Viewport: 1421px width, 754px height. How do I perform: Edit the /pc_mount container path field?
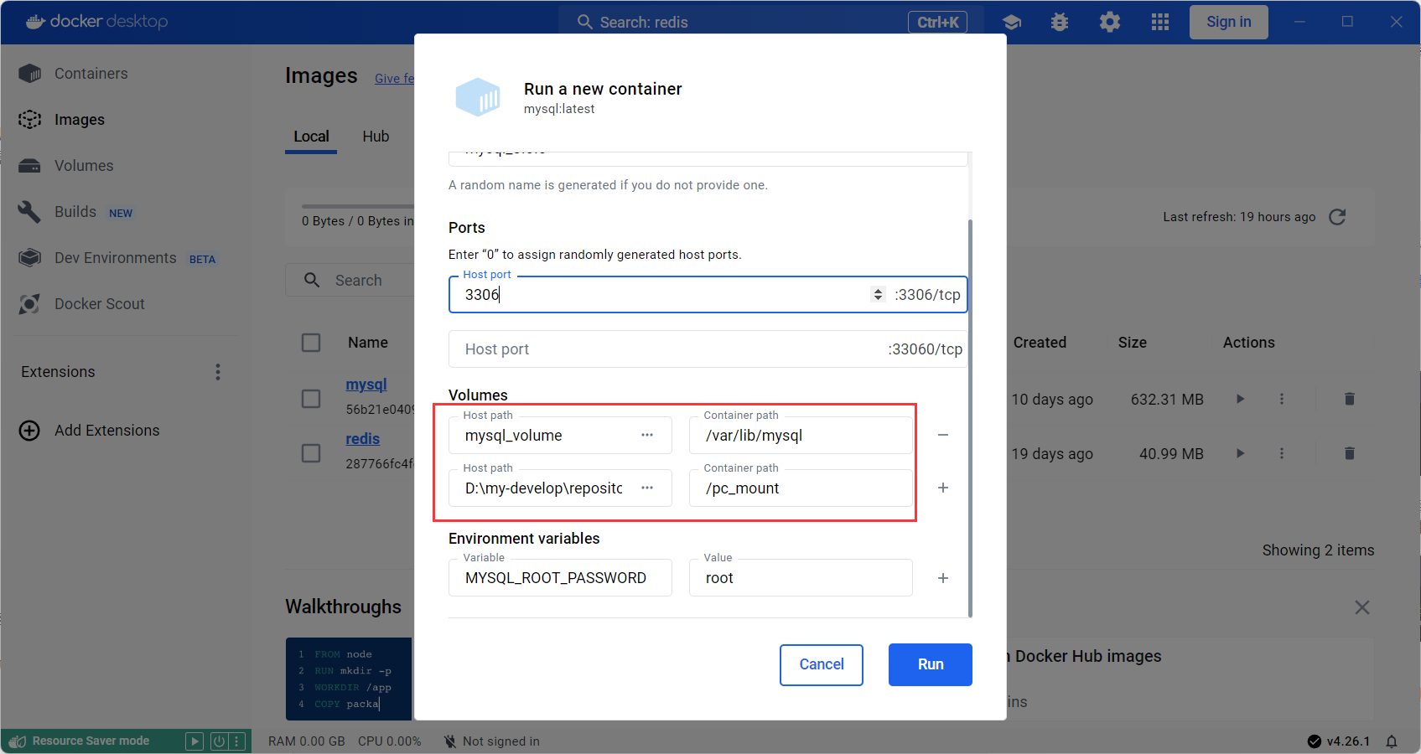coord(801,488)
